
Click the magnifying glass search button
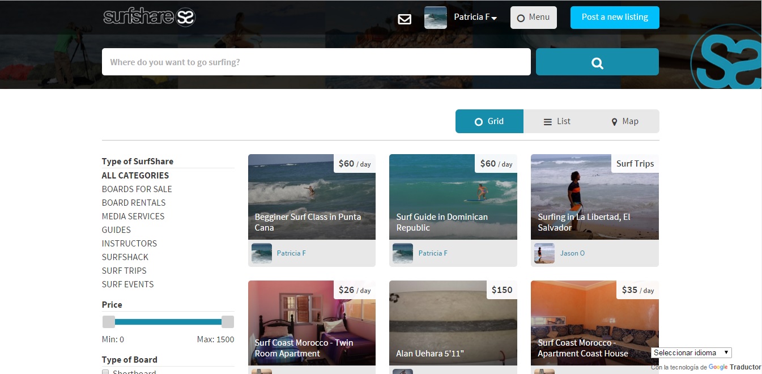point(597,62)
